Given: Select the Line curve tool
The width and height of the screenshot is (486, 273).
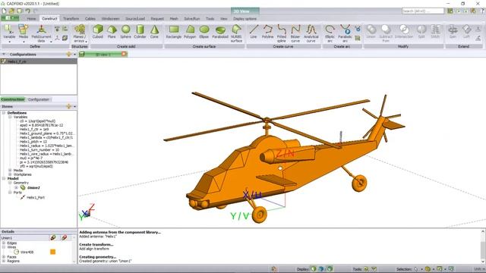Looking at the screenshot, I should pos(254,32).
